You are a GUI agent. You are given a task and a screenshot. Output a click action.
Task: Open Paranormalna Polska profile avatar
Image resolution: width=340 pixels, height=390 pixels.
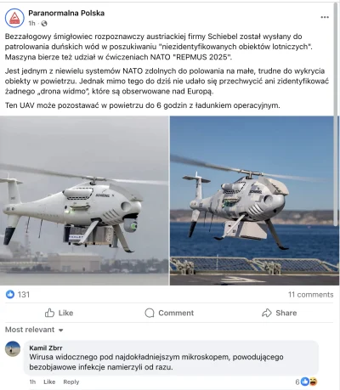[14, 18]
